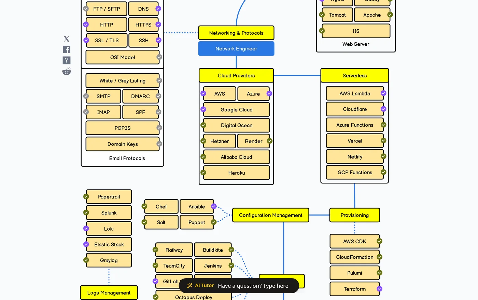Screen dimensions: 478x300
Task: Select the White / Grey Listing node
Action: [123, 81]
